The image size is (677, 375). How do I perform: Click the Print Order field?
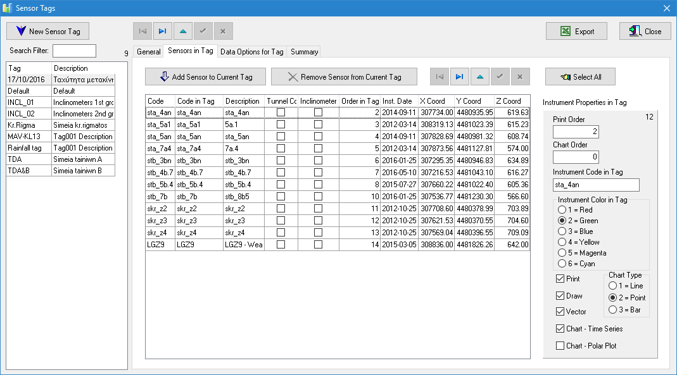tap(576, 132)
